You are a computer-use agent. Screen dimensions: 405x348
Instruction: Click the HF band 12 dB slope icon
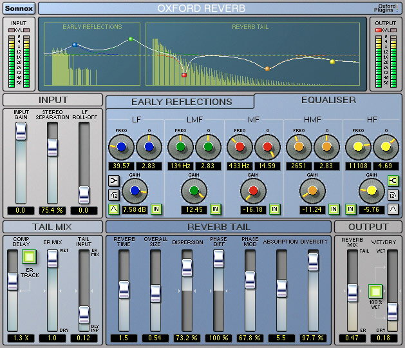point(393,195)
